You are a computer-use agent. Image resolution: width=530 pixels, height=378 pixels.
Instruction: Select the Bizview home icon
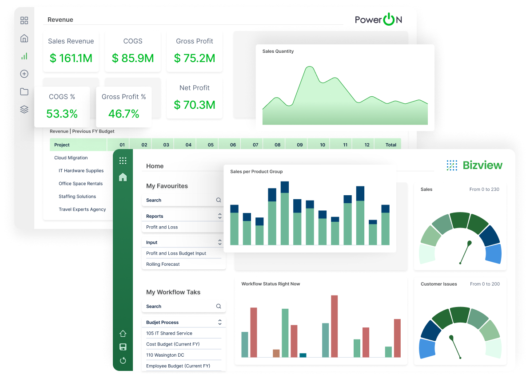[x=123, y=177]
